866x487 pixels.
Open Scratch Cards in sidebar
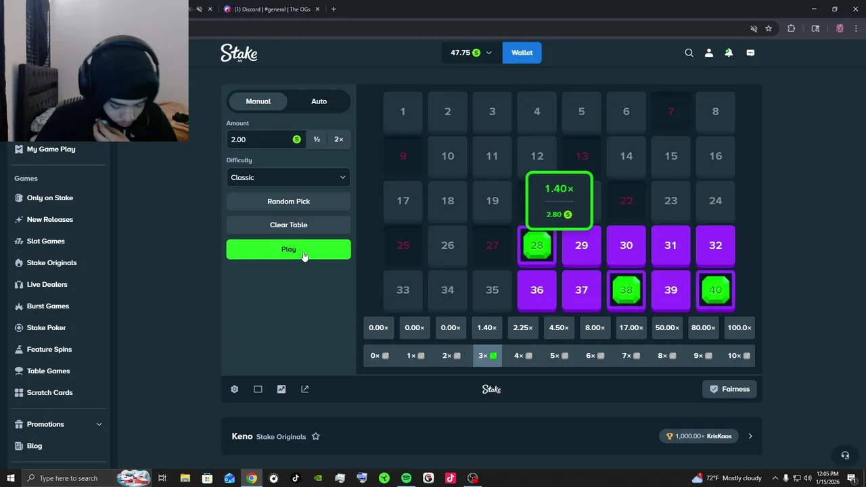[x=49, y=392]
